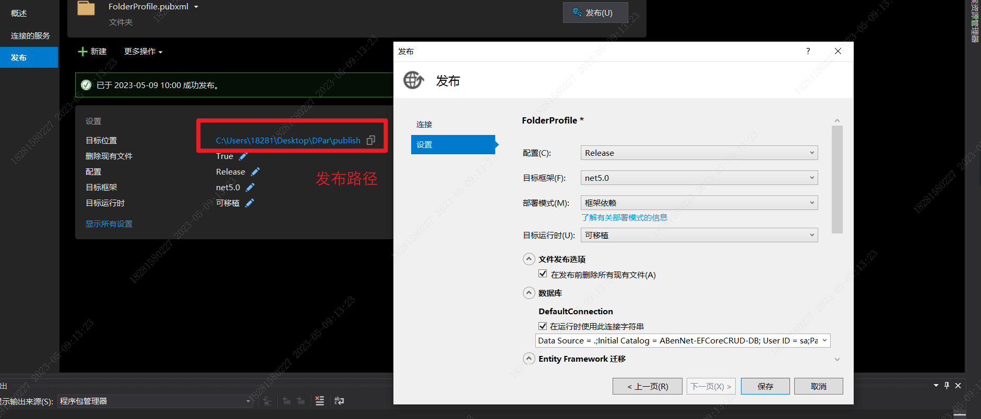Open the 显示输出来源 程序包管理器 dropdown
The width and height of the screenshot is (981, 419).
[154, 401]
